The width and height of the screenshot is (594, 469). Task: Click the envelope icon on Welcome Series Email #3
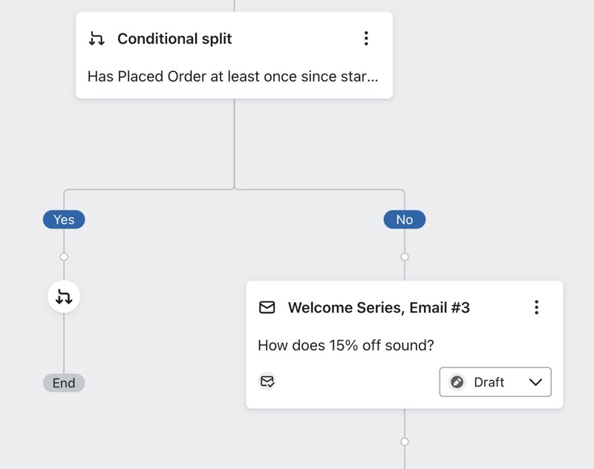(x=266, y=307)
